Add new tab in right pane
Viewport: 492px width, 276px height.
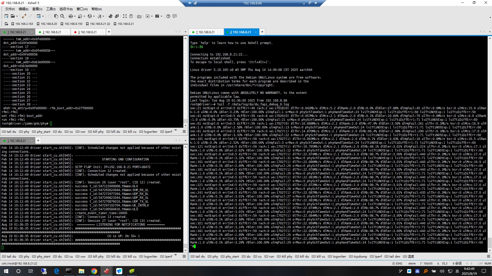[x=262, y=32]
